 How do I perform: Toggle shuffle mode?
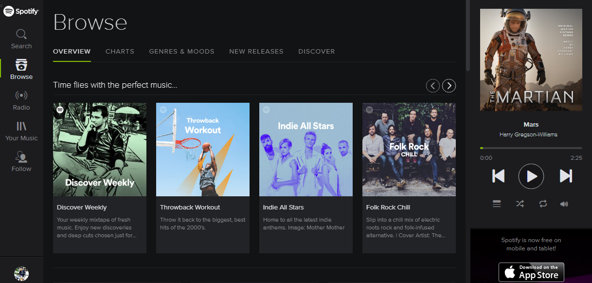pos(520,204)
